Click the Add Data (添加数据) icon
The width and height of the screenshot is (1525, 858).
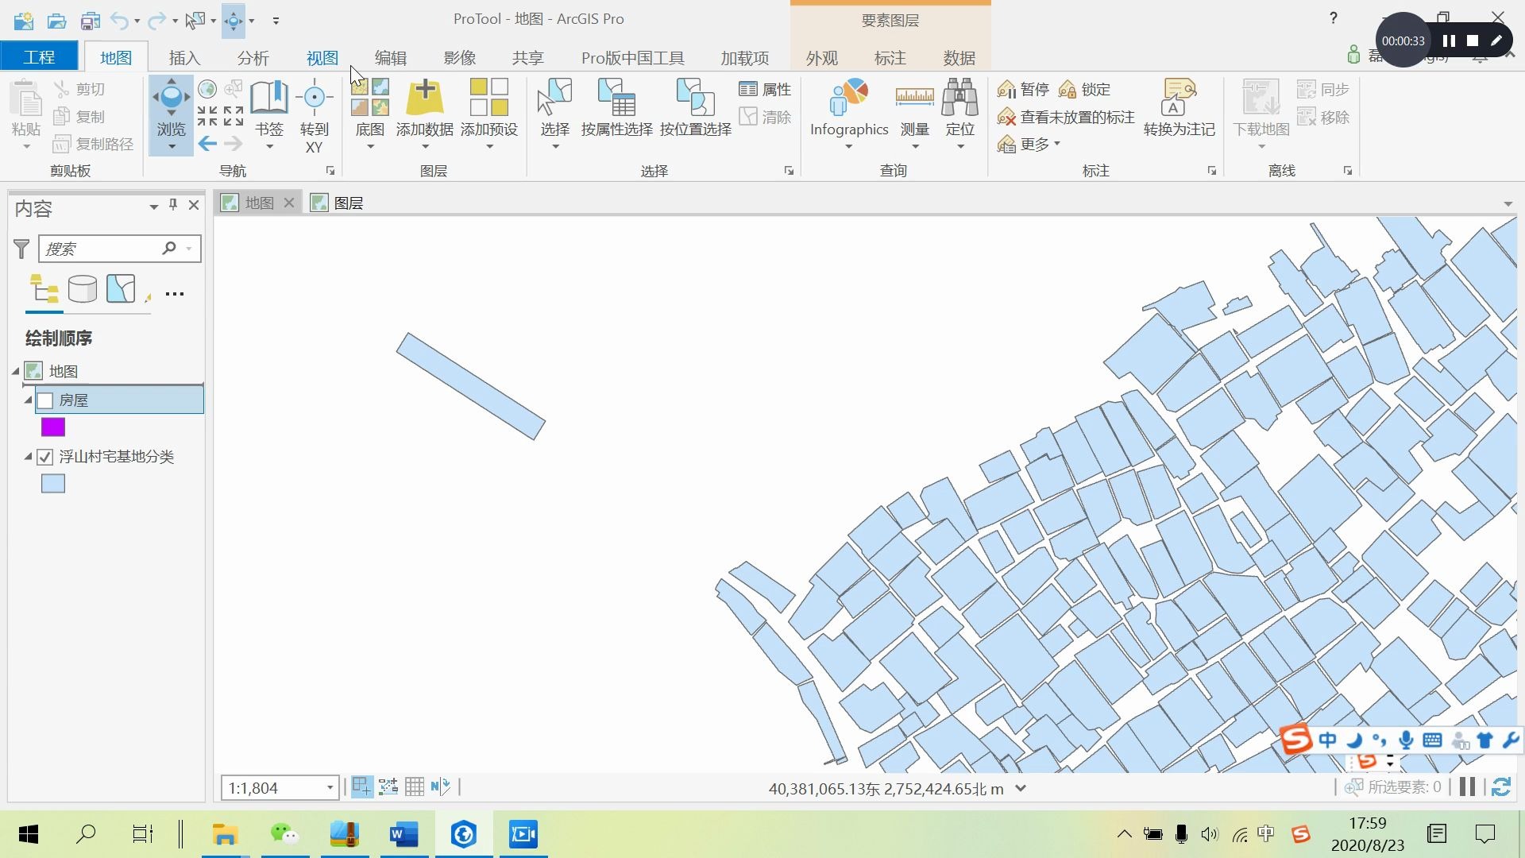click(425, 97)
